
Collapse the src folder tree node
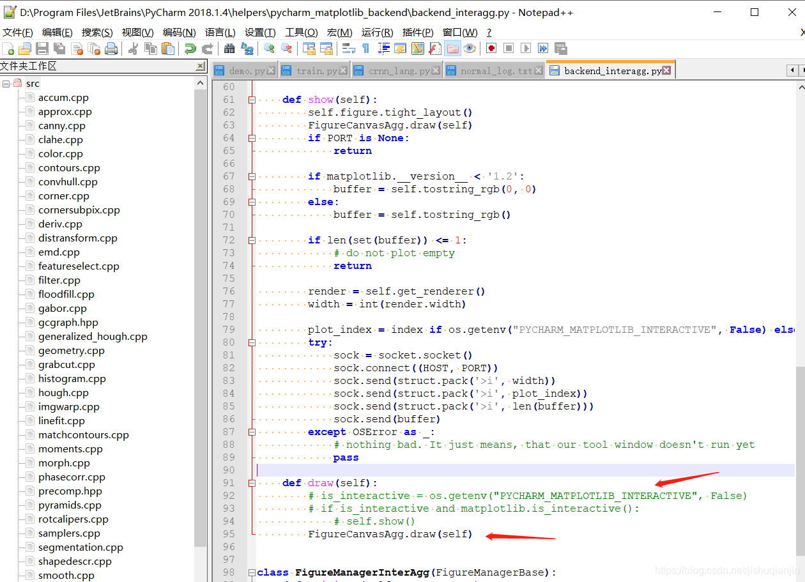pyautogui.click(x=6, y=84)
